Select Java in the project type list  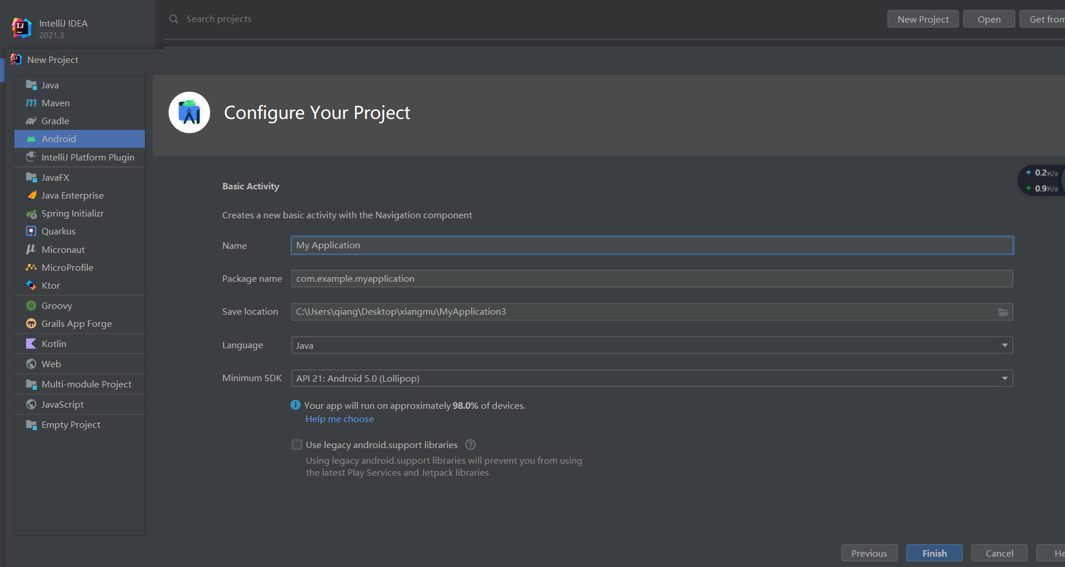point(80,85)
